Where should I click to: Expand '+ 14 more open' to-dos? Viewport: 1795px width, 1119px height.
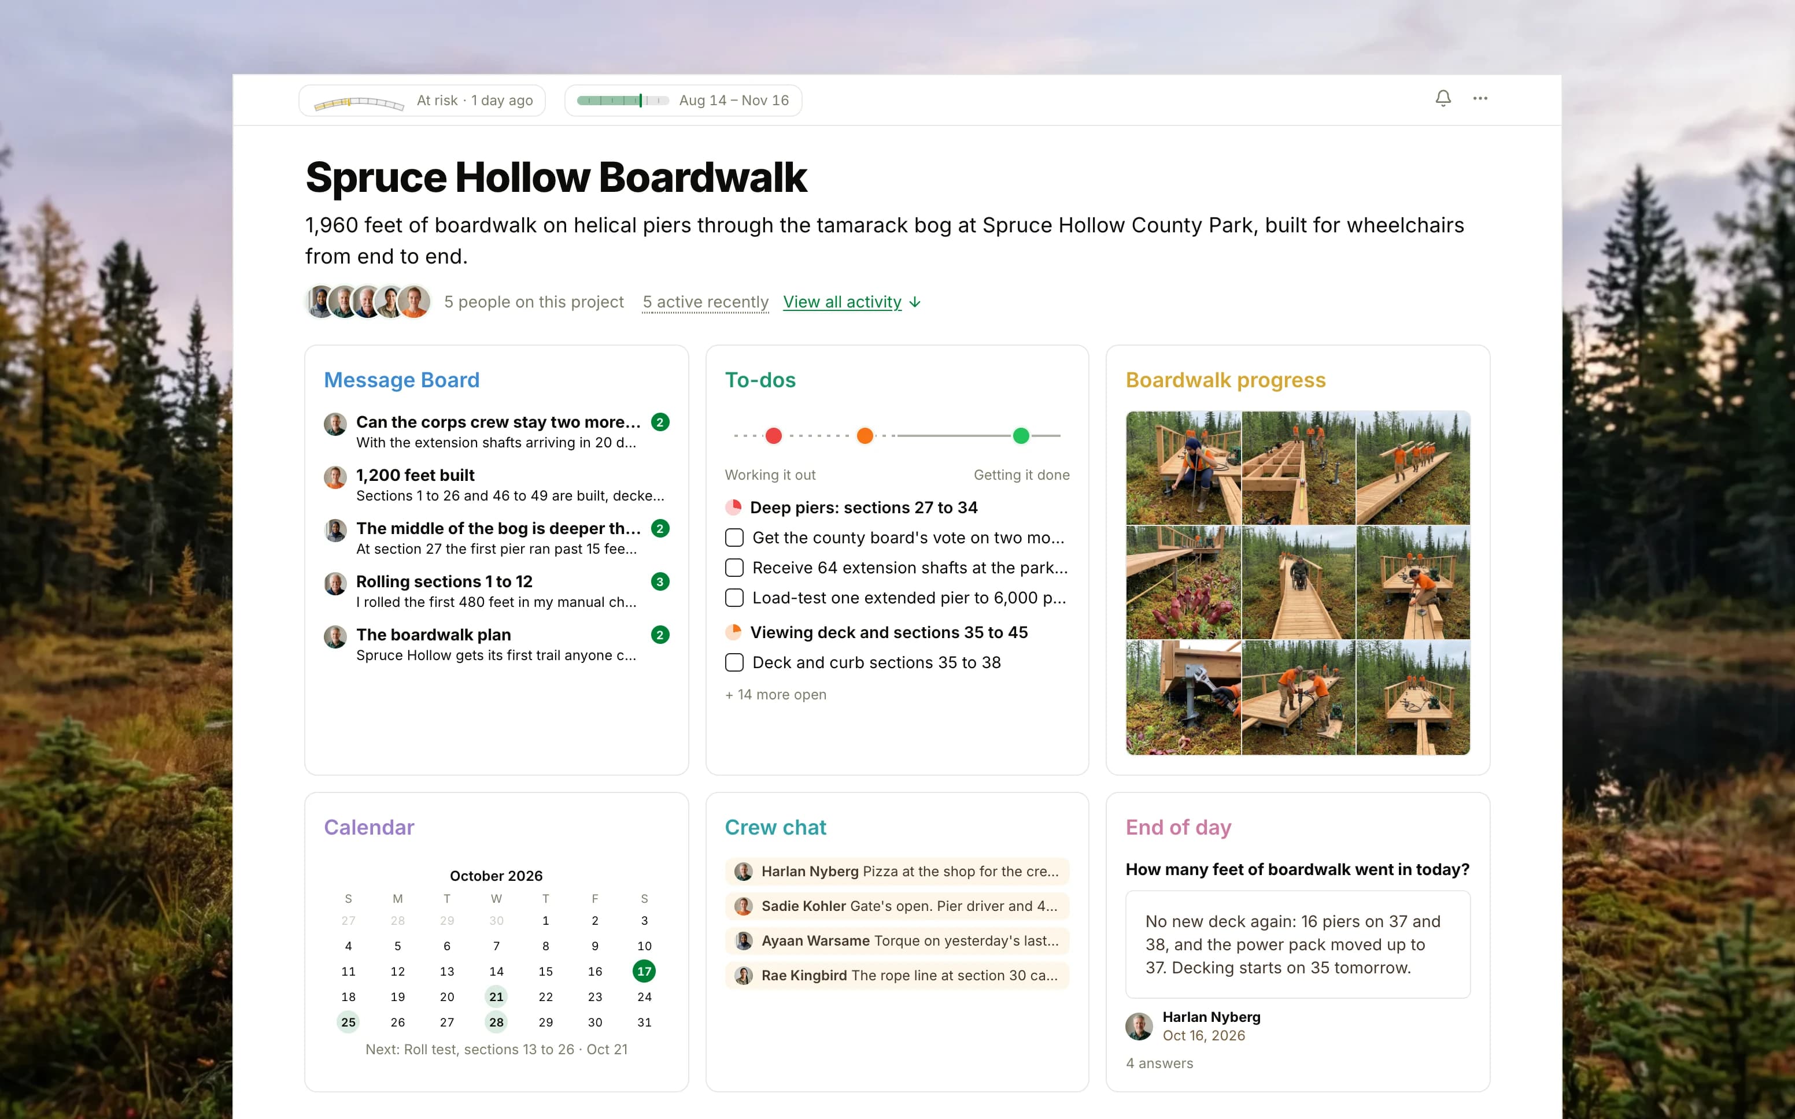(x=775, y=695)
